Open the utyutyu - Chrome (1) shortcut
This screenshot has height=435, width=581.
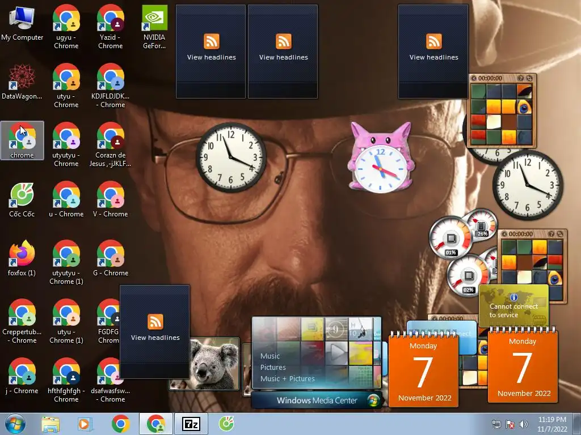pyautogui.click(x=66, y=262)
